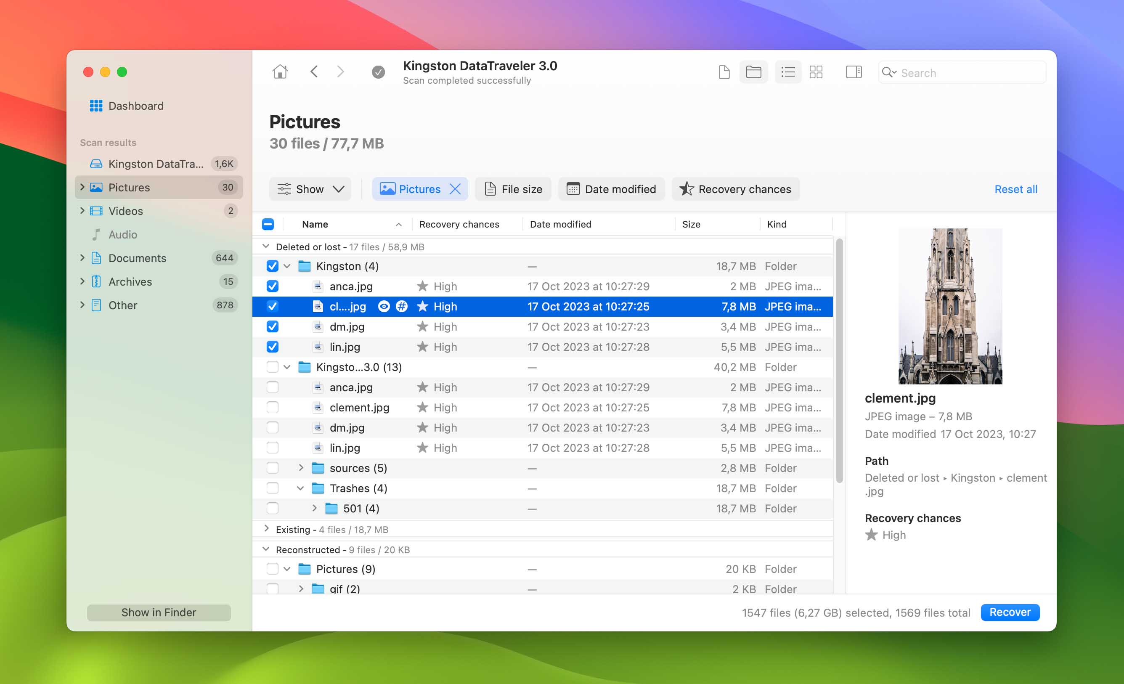The image size is (1124, 684).
Task: Select Videos category in sidebar
Action: point(158,211)
